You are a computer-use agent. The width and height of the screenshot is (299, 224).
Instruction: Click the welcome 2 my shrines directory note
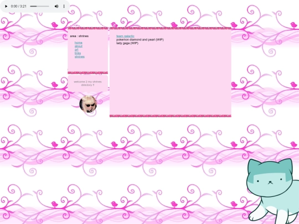point(87,83)
